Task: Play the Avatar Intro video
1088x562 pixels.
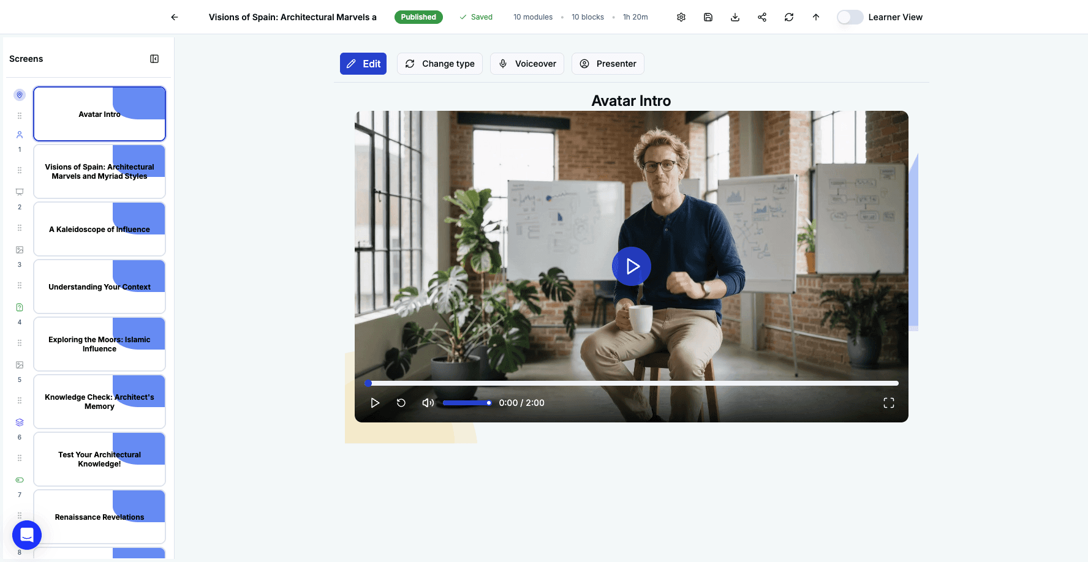Action: pyautogui.click(x=632, y=266)
